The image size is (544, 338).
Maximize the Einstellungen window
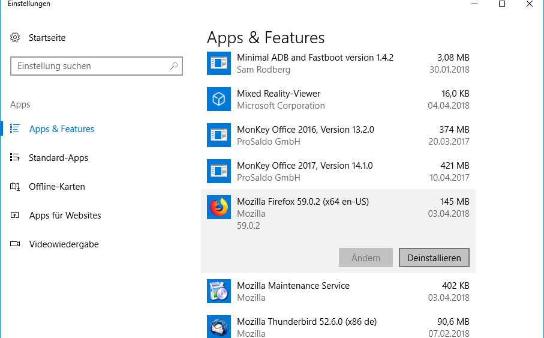point(502,4)
